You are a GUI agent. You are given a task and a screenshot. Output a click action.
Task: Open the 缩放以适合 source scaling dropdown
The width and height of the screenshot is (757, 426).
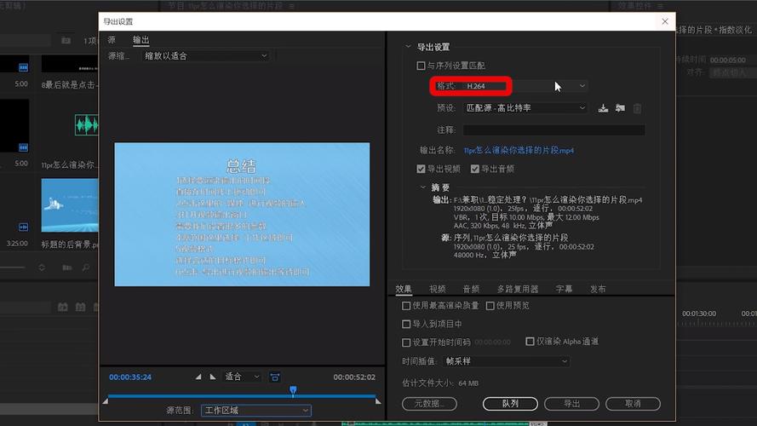click(206, 56)
